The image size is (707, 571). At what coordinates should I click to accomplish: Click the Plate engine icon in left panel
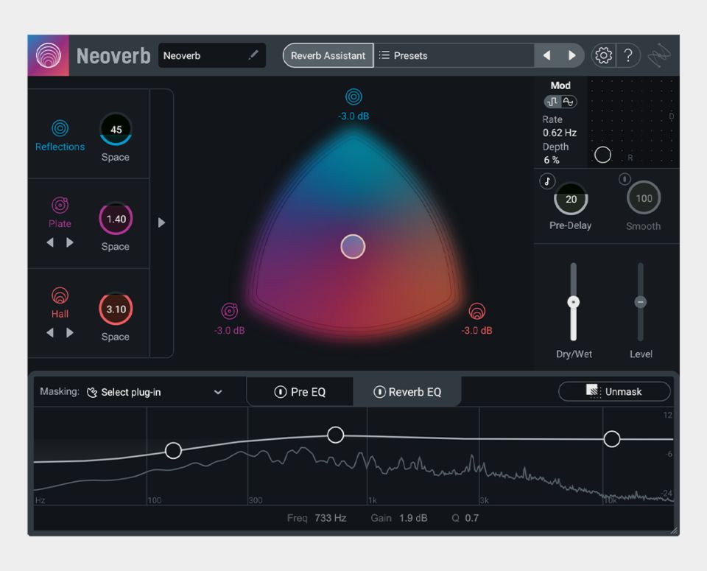tap(60, 205)
